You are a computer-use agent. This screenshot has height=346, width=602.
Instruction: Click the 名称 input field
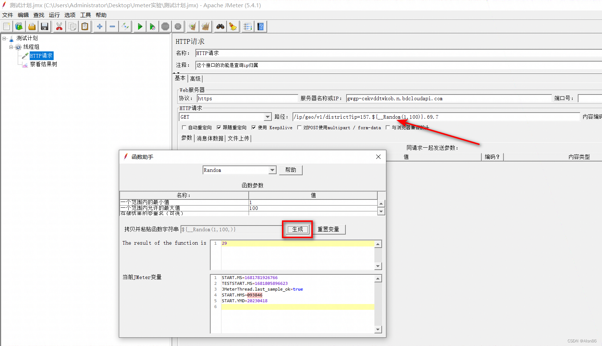click(399, 53)
